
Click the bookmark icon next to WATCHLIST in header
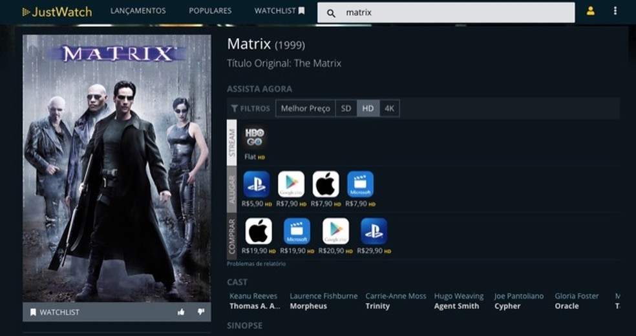(301, 11)
